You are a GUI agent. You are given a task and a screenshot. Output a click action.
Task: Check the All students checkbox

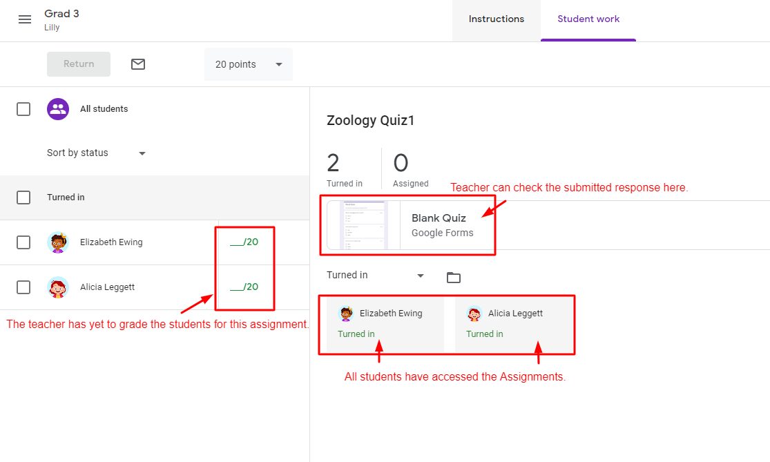(23, 108)
